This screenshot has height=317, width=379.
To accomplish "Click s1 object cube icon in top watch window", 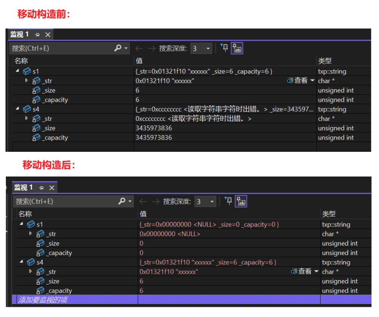I will pyautogui.click(x=27, y=71).
